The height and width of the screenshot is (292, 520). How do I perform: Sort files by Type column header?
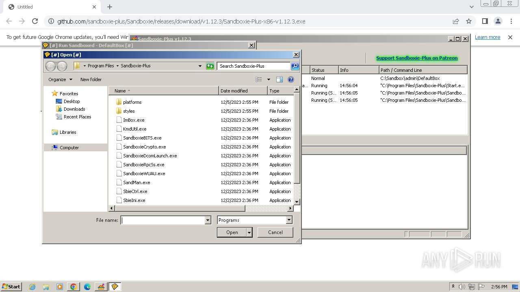[x=280, y=91]
